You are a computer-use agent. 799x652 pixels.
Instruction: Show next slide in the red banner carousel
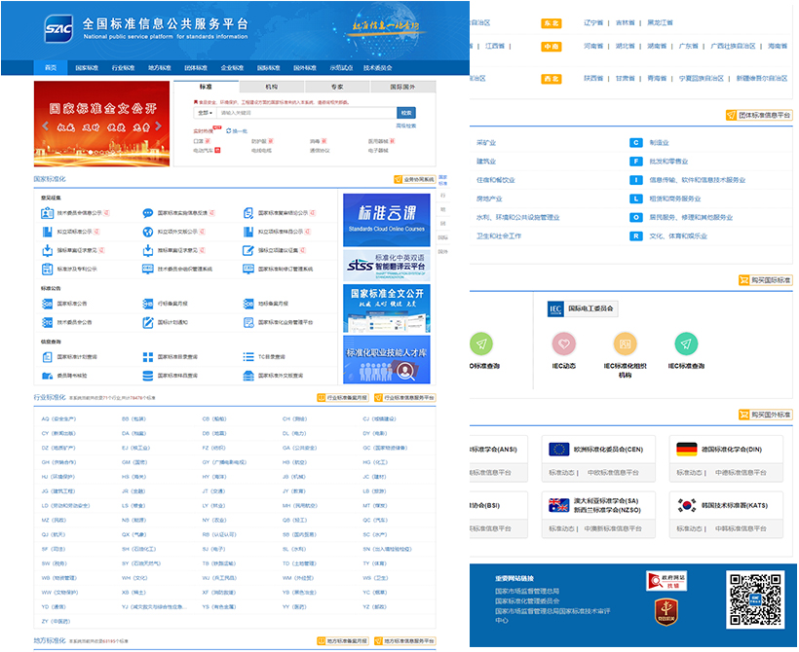[158, 126]
